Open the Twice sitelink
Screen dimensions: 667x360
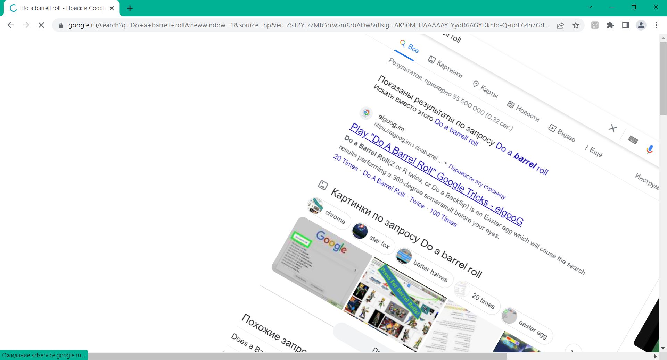click(x=417, y=203)
